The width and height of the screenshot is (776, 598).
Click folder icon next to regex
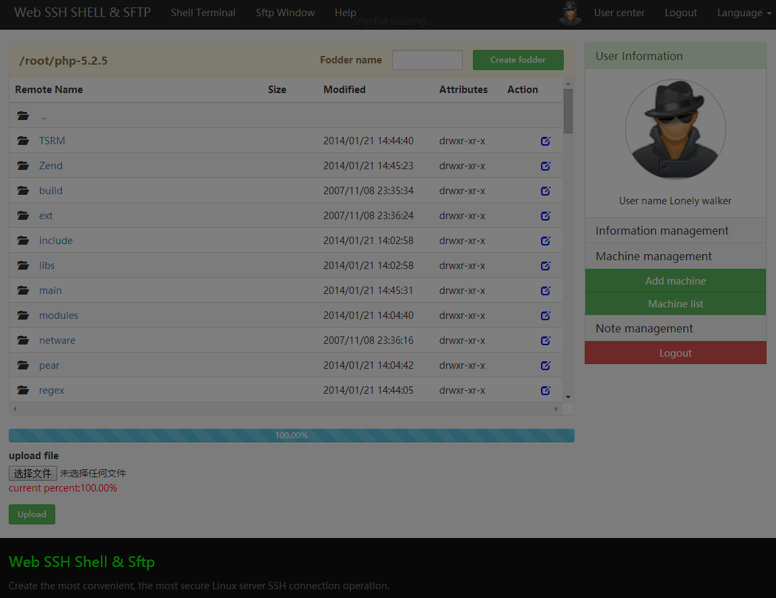tap(24, 390)
